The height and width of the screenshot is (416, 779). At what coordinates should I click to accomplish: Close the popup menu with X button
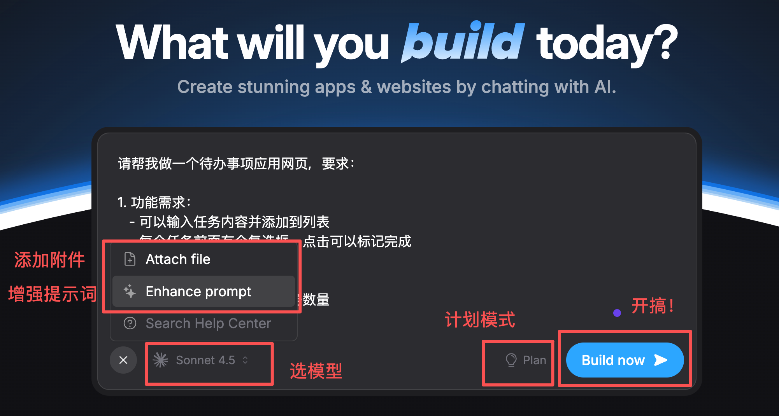coord(123,360)
